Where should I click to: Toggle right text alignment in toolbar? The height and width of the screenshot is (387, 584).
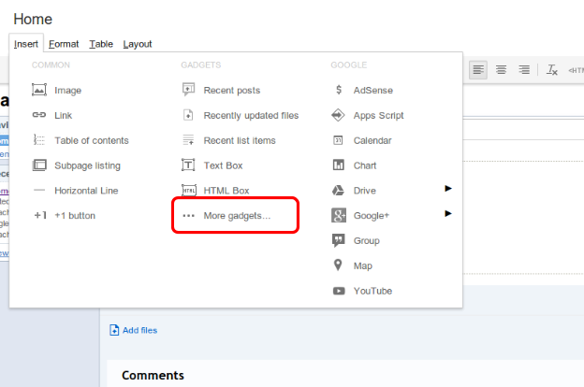524,70
